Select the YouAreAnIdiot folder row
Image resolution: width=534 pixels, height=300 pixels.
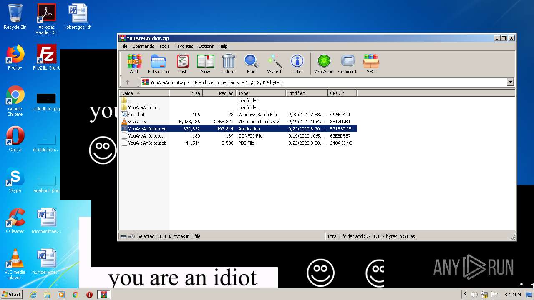(x=238, y=107)
